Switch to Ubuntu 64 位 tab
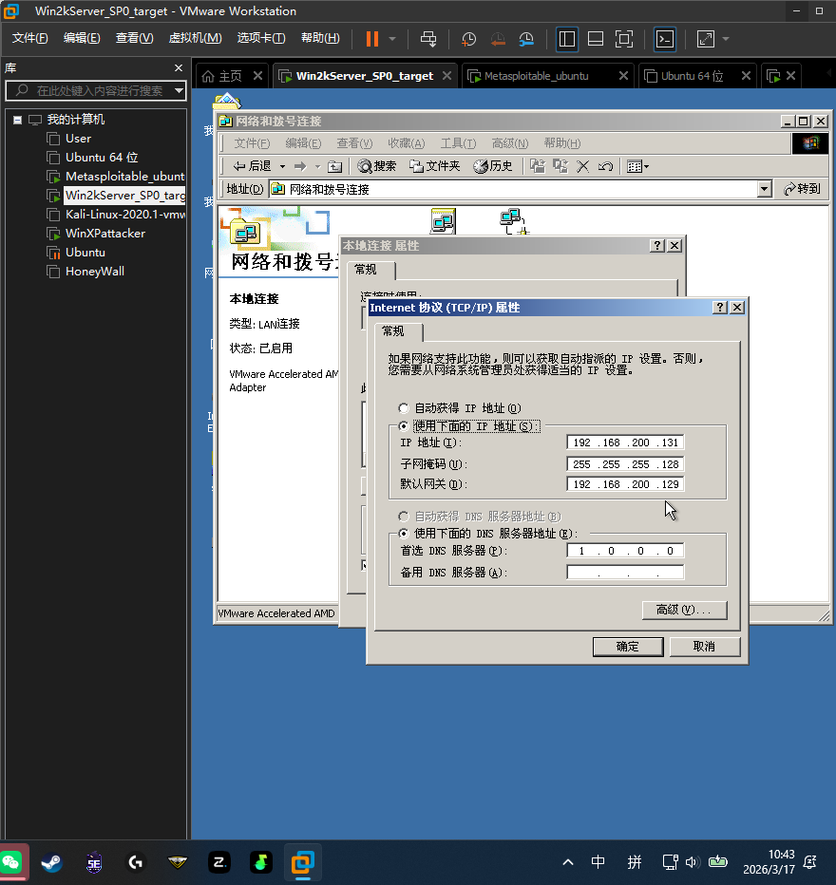The height and width of the screenshot is (885, 836). (692, 76)
